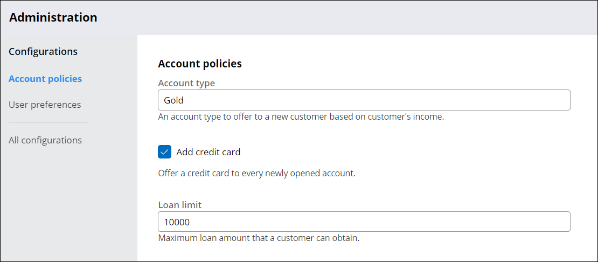Click the Gold value in Account type
The height and width of the screenshot is (262, 598).
click(x=174, y=100)
